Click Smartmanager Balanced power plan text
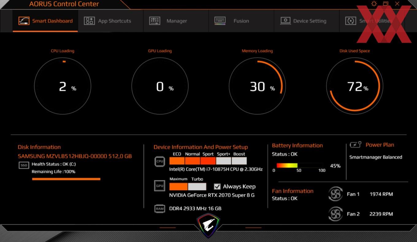The width and height of the screenshot is (417, 242). click(376, 157)
